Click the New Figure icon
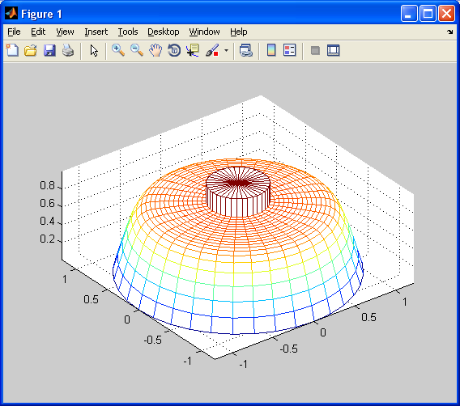Image resolution: width=460 pixels, height=406 pixels. [x=12, y=51]
